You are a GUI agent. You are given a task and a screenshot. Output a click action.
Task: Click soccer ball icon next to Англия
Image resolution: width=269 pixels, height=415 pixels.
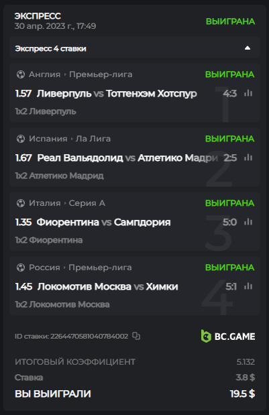tap(21, 74)
